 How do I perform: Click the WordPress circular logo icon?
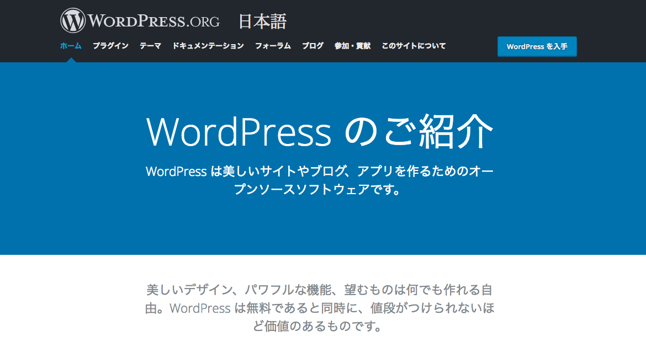[x=73, y=20]
